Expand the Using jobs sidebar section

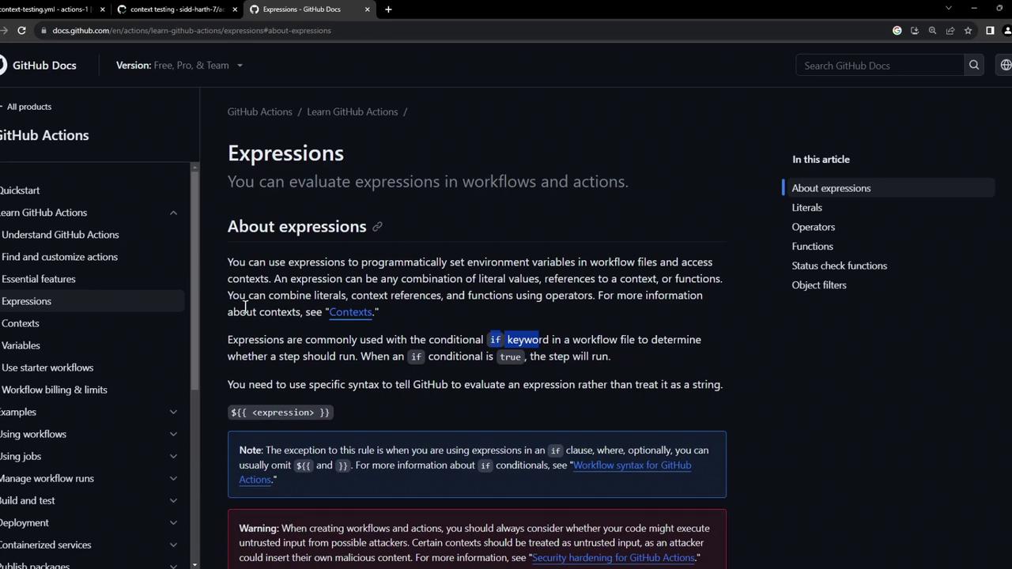coord(173,456)
